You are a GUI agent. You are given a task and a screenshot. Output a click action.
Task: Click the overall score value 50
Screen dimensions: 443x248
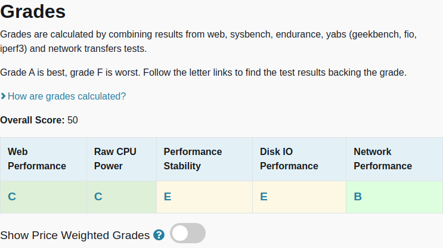point(73,120)
